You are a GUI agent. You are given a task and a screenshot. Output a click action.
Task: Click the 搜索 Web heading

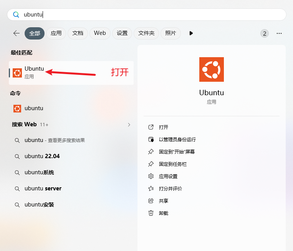pyautogui.click(x=24, y=124)
